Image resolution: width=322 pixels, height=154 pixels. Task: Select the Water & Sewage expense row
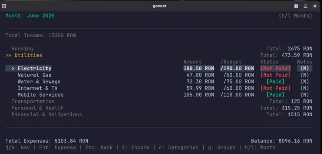pos(159,81)
